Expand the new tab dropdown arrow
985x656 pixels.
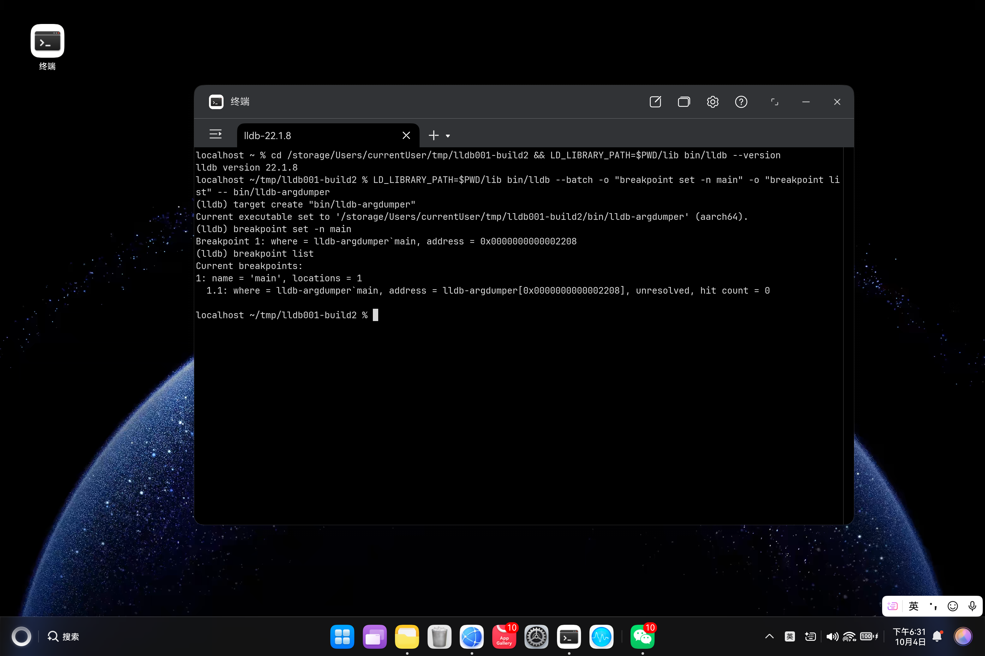click(448, 136)
